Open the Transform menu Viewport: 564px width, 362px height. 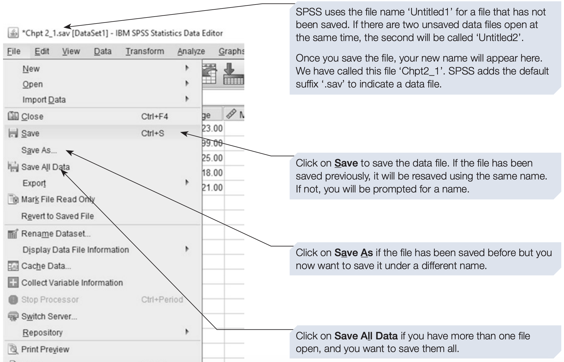coord(145,52)
